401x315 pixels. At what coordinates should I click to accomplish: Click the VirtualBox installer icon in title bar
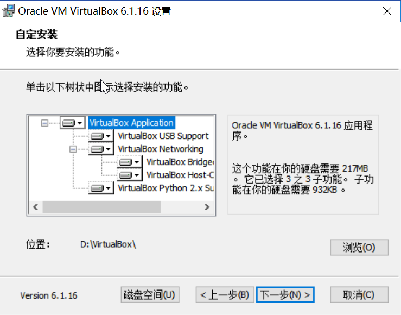coord(9,11)
